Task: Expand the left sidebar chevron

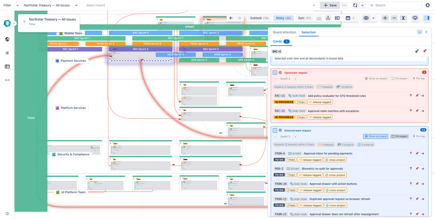Action: (14, 24)
